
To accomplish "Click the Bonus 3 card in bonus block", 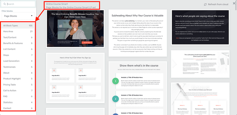I will 218,108.
